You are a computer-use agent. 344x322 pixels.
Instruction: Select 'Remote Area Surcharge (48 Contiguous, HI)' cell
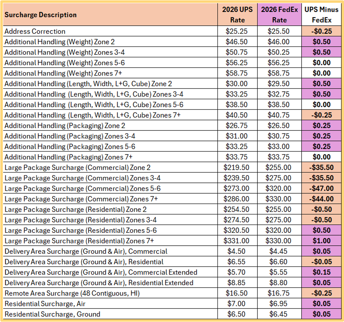coord(110,293)
